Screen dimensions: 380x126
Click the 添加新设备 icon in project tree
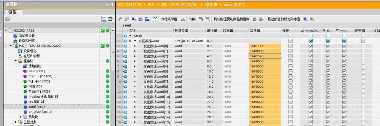[16, 35]
